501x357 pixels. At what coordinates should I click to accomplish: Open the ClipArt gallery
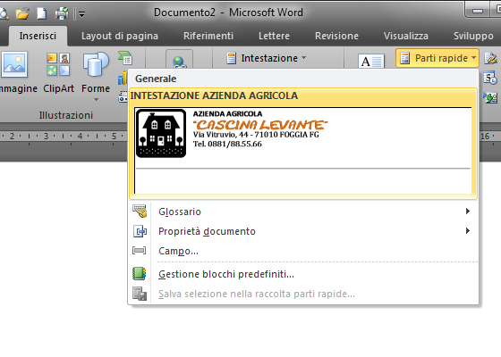tap(58, 72)
